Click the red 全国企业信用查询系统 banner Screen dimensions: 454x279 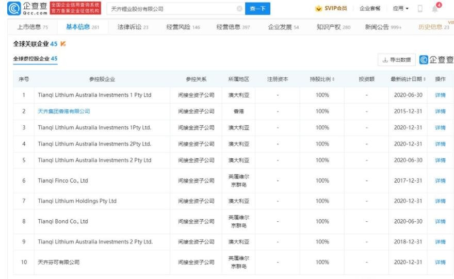(x=75, y=8)
